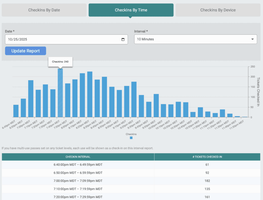
Task: Open the CheckIns By Device tab
Action: [218, 10]
